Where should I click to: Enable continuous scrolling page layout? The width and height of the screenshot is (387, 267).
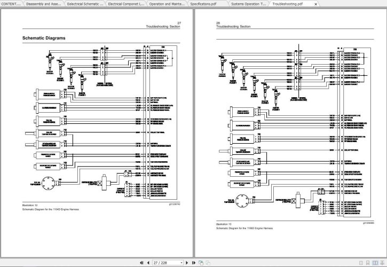pyautogui.click(x=368, y=263)
